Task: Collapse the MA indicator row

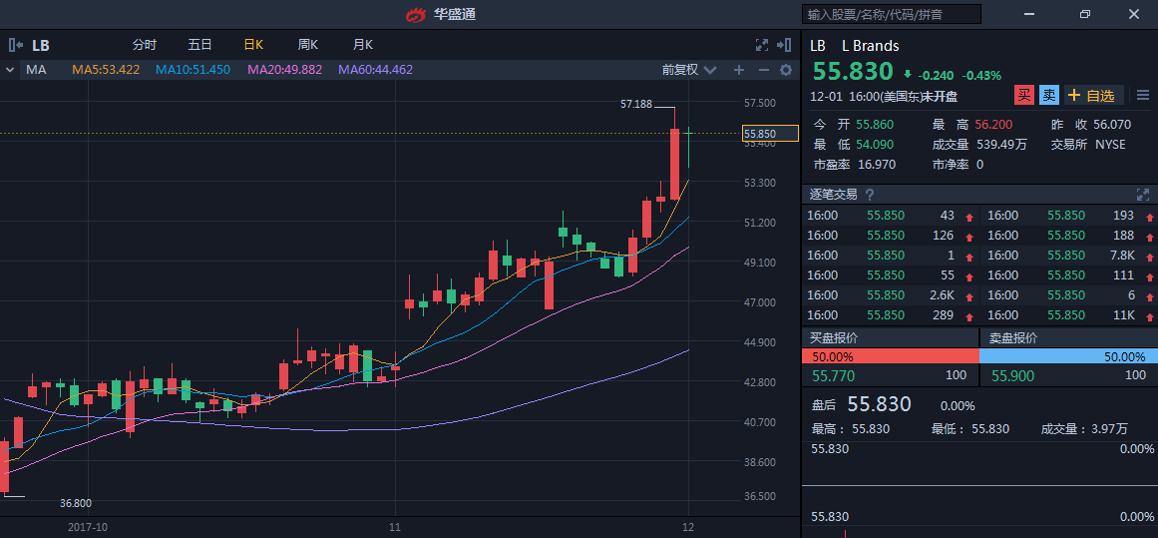Action: 10,70
